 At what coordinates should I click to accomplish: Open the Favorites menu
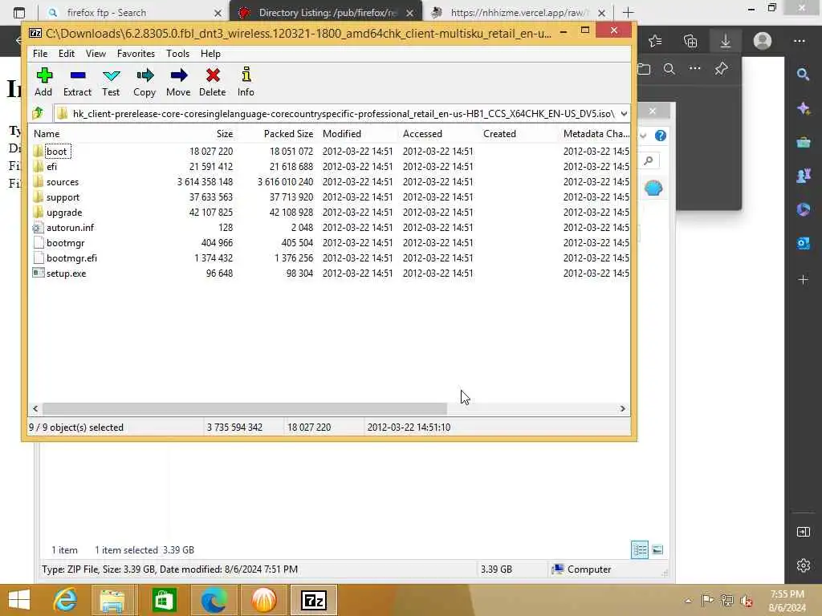136,54
